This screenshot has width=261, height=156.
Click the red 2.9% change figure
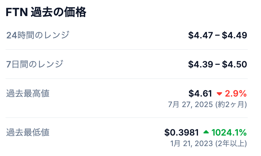tap(236, 93)
